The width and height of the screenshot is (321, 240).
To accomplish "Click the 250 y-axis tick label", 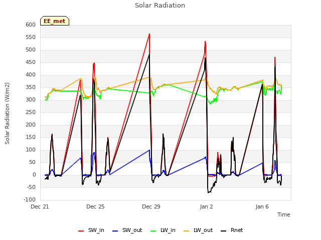I will point(31,112).
